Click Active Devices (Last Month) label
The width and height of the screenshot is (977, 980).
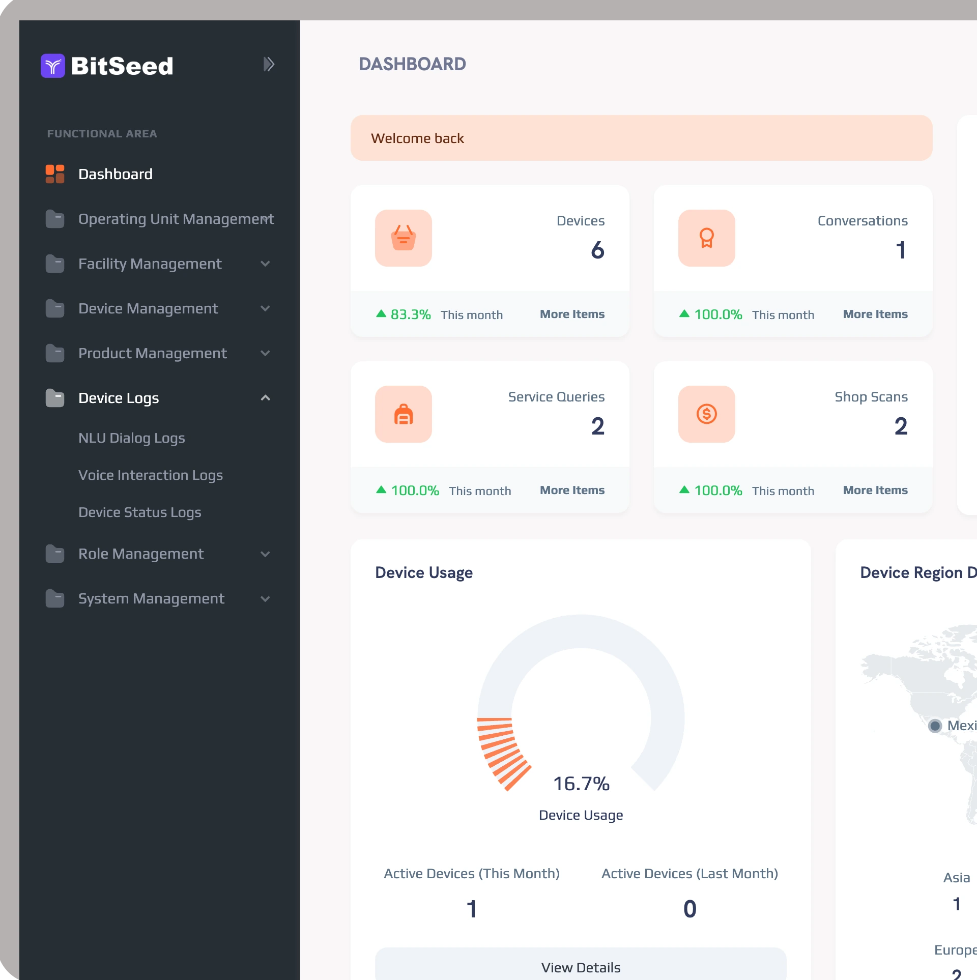(x=689, y=874)
